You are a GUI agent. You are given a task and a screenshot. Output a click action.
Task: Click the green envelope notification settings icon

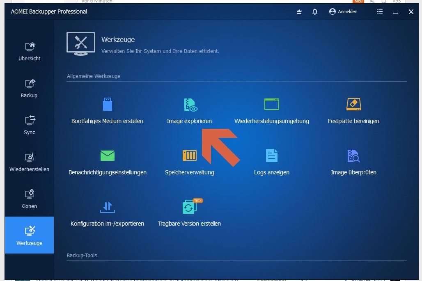(108, 156)
